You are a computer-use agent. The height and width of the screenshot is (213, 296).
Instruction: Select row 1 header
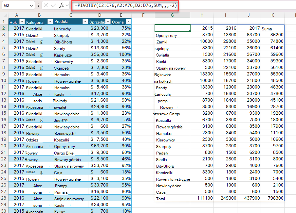[x=4, y=22]
